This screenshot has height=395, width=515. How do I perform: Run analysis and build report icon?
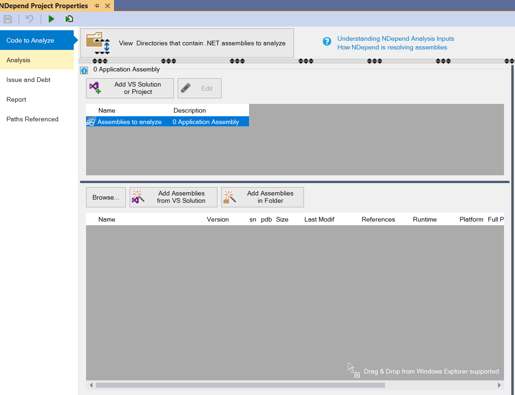click(x=69, y=19)
